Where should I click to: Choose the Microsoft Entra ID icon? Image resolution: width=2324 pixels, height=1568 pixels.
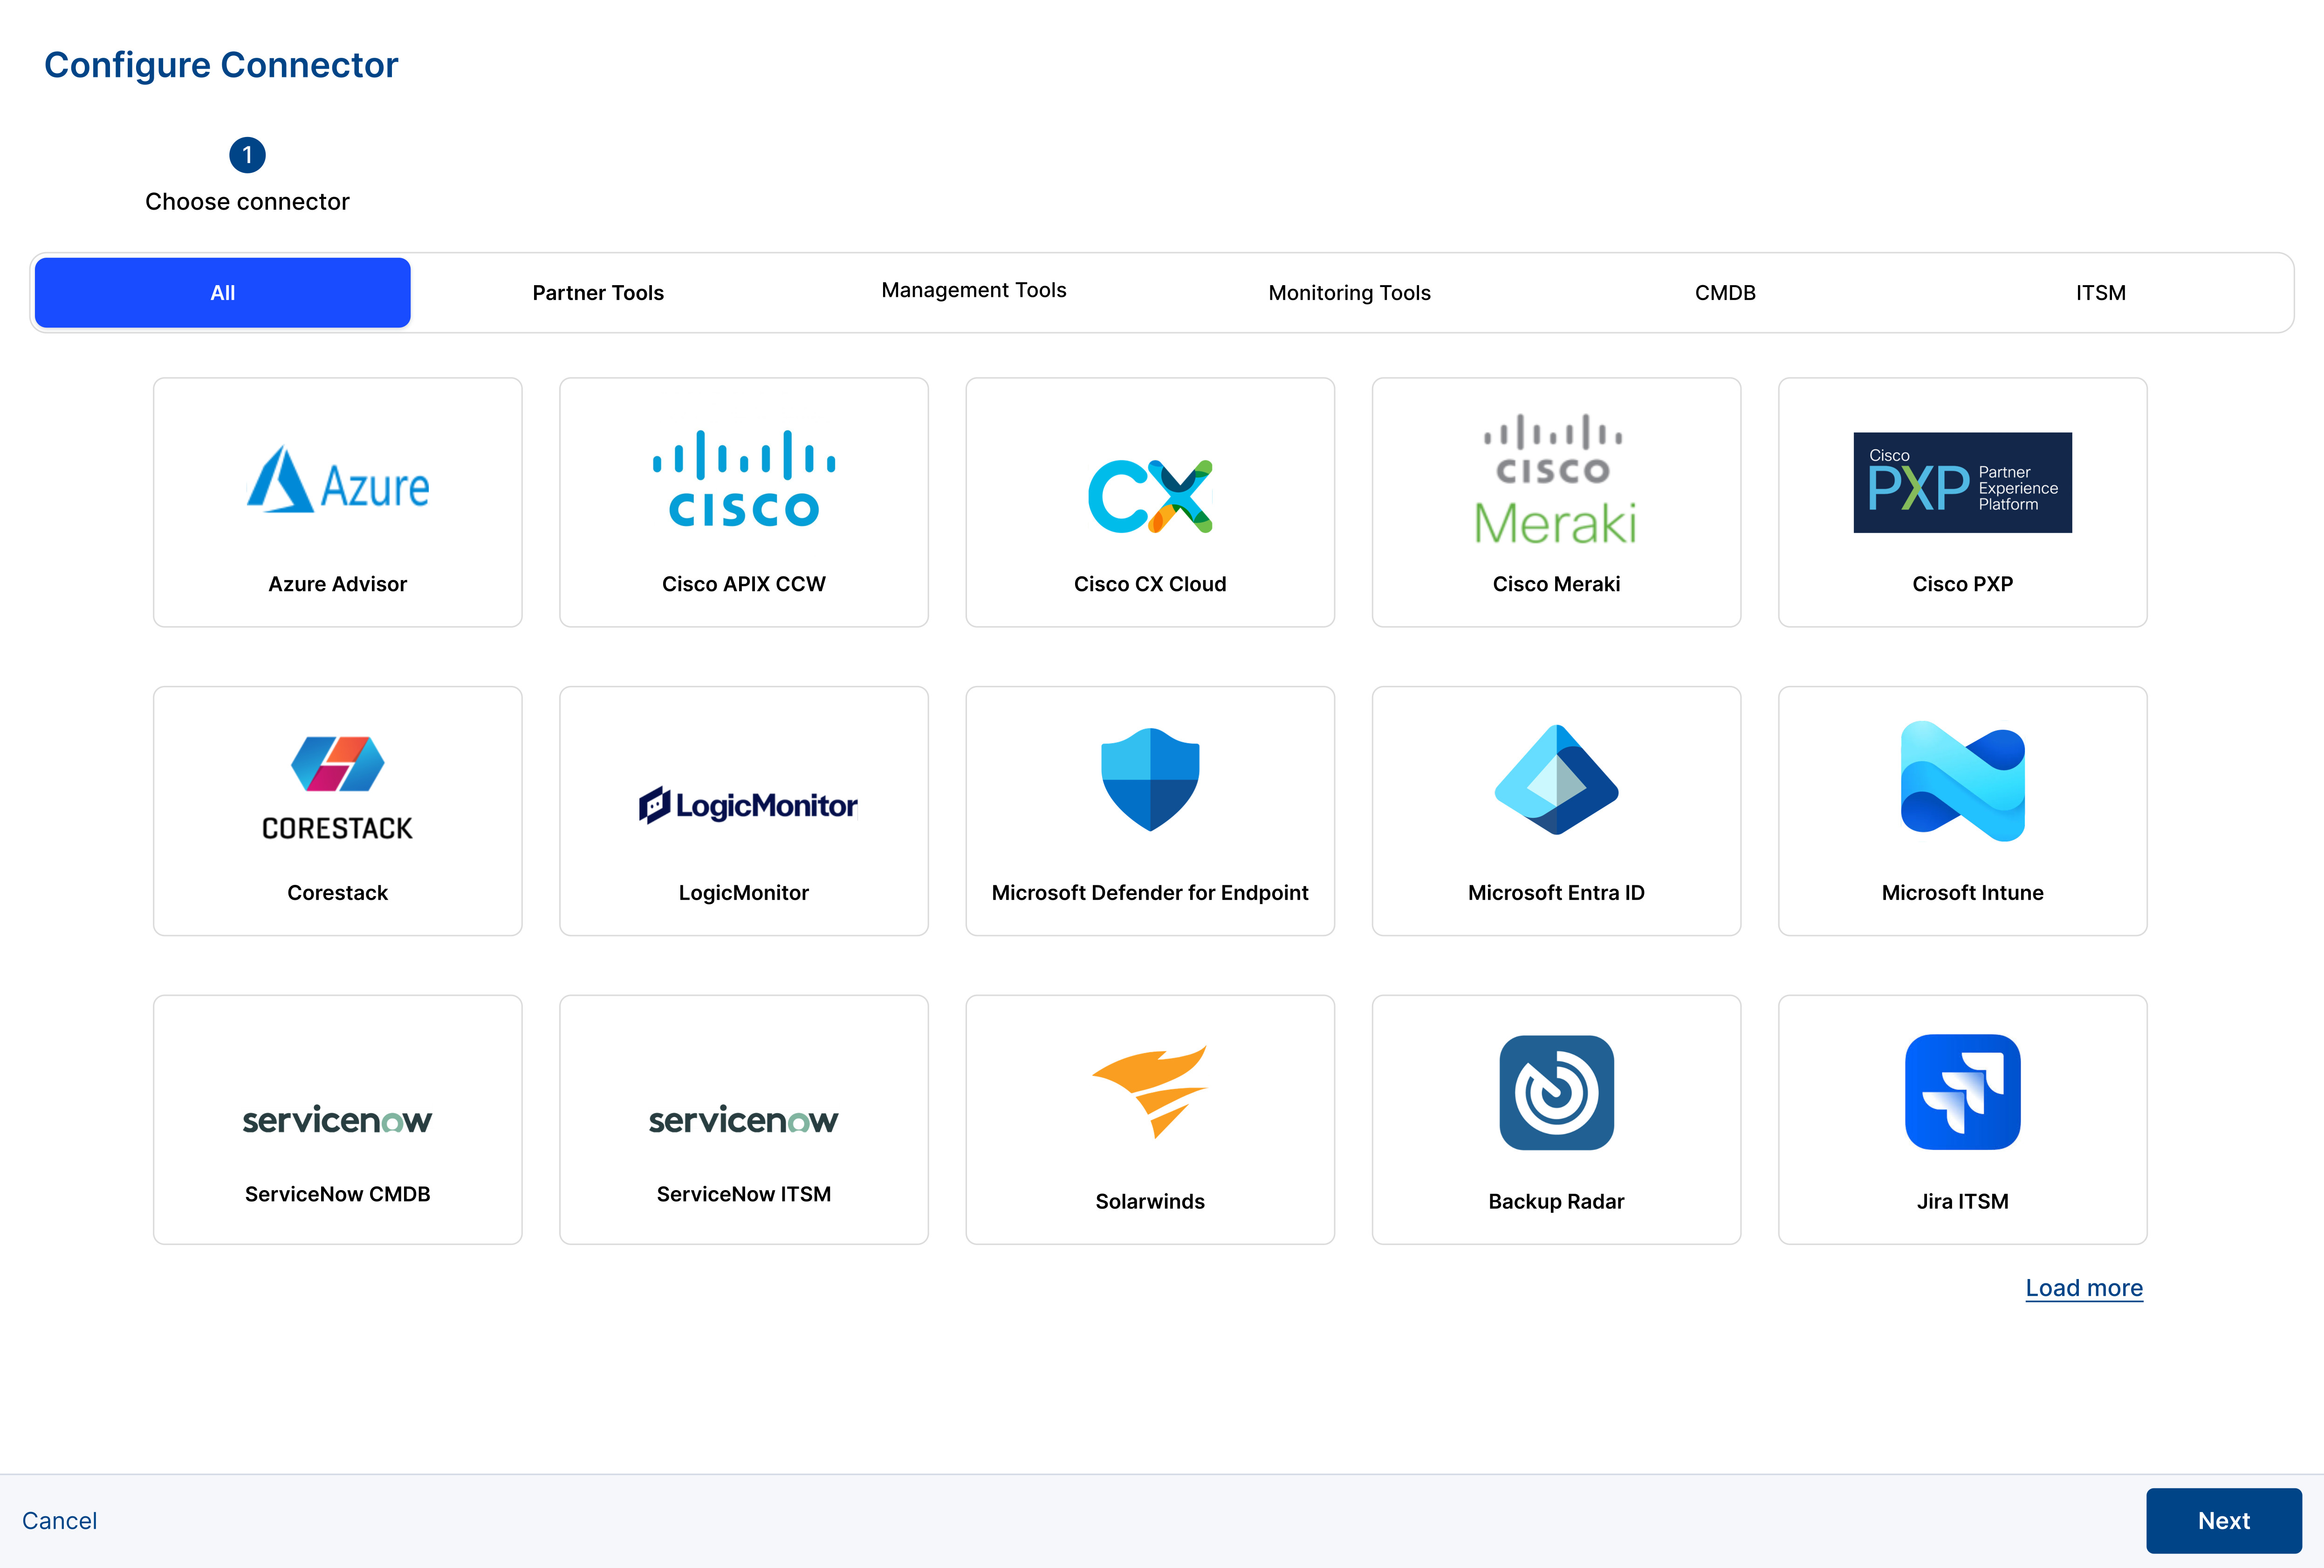[1556, 779]
